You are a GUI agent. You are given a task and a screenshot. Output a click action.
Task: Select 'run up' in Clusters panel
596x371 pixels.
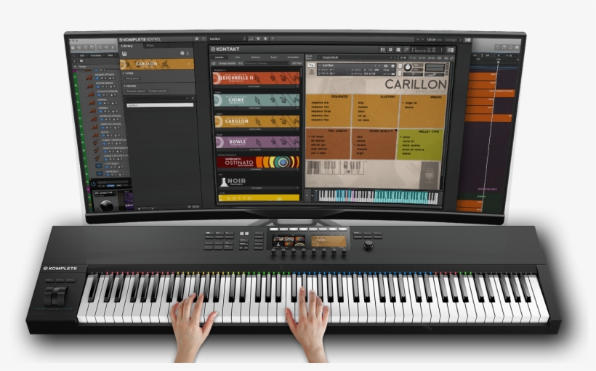[361, 116]
